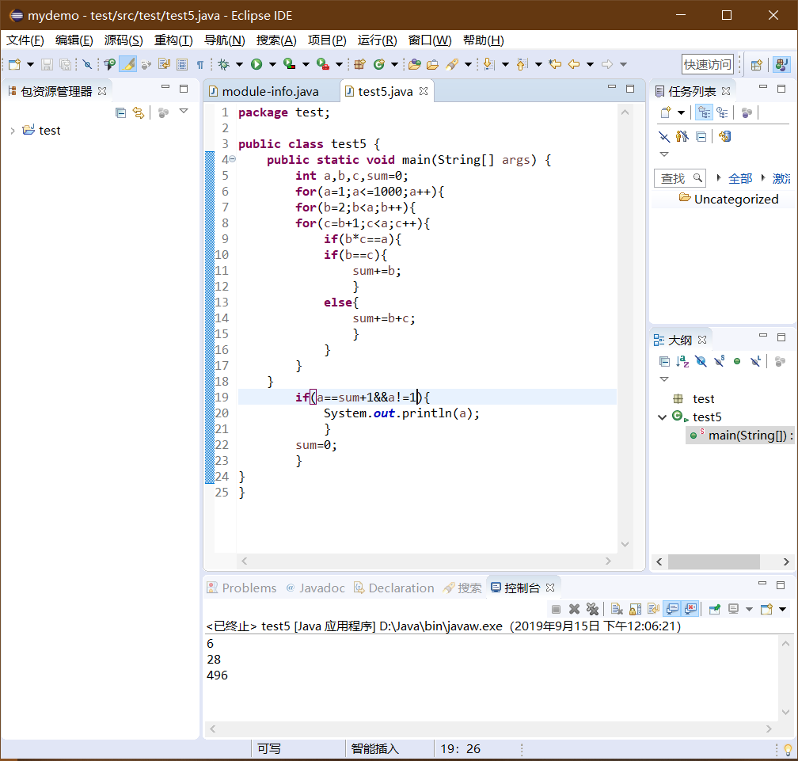Run the program with green play icon
The width and height of the screenshot is (798, 761).
click(x=256, y=64)
